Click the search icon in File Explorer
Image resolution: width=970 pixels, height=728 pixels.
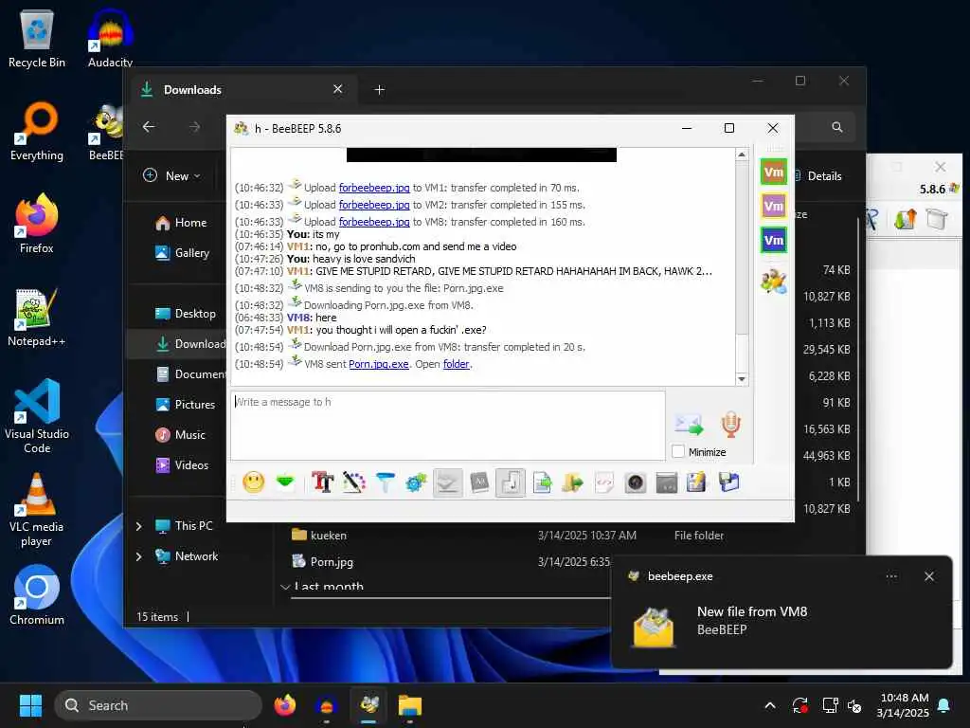point(837,127)
